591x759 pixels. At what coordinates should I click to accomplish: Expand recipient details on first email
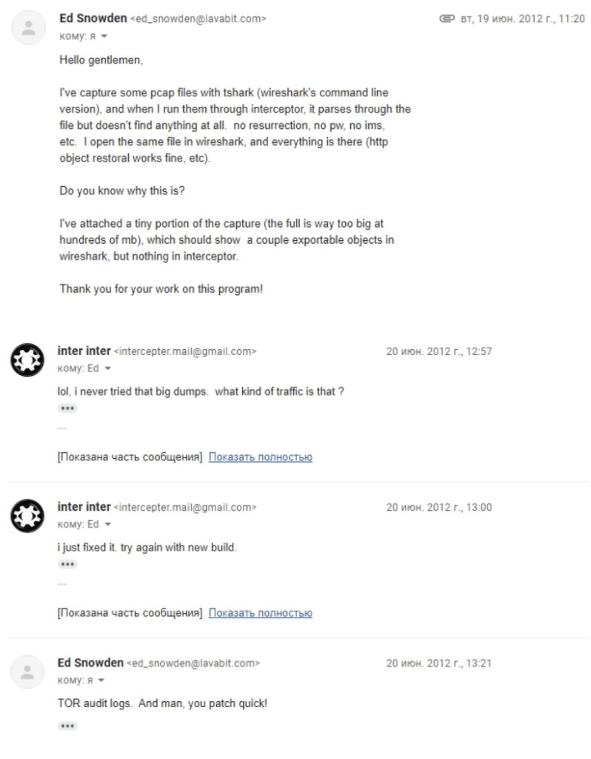104,36
